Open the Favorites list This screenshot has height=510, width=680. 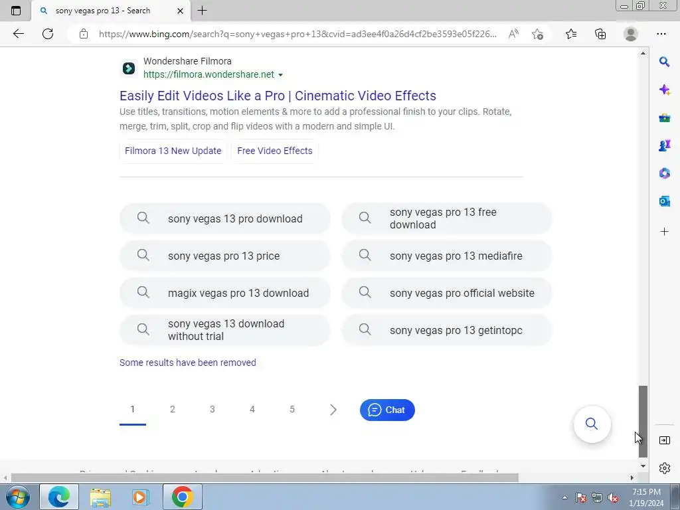pyautogui.click(x=571, y=34)
